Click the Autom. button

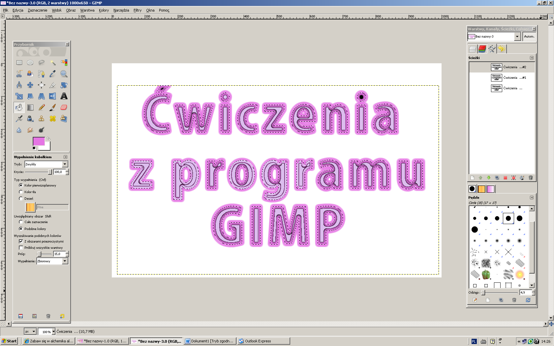[x=529, y=37]
